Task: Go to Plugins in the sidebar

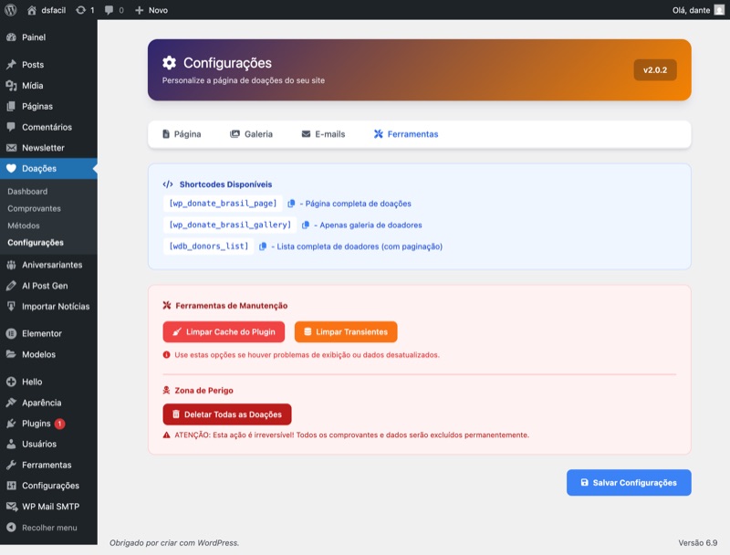Action: [36, 424]
